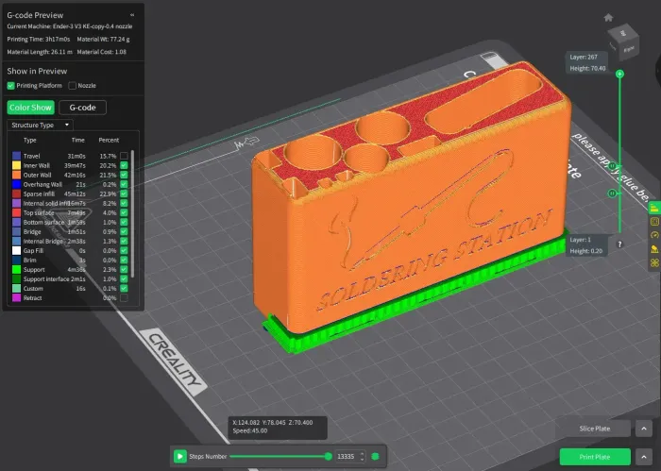This screenshot has width=661, height=471.
Task: Click the layer slider help question mark
Action: point(619,244)
